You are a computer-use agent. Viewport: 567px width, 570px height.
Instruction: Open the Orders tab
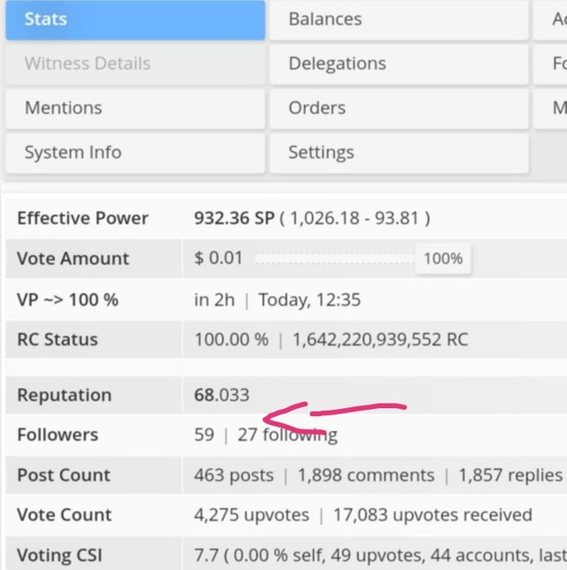(x=400, y=108)
